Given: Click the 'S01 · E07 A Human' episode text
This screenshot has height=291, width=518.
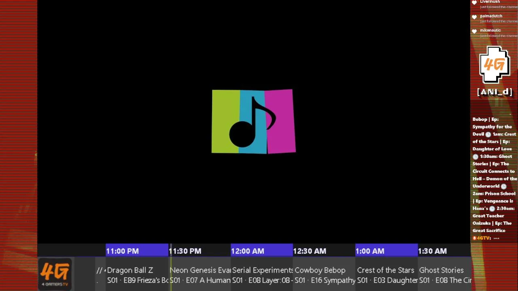Looking at the screenshot, I should coord(200,280).
